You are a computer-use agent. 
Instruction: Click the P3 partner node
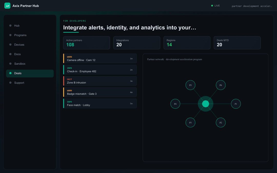coord(190,123)
